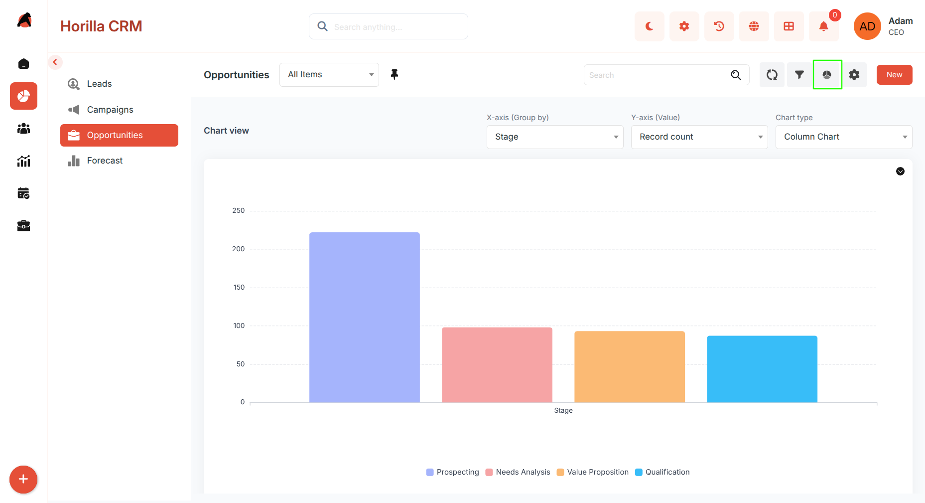The image size is (925, 503).
Task: Open the globe language icon
Action: (754, 26)
